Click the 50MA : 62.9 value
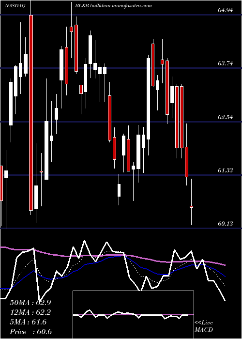Image resolution: width=242 pixels, height=339 pixels. (30, 303)
